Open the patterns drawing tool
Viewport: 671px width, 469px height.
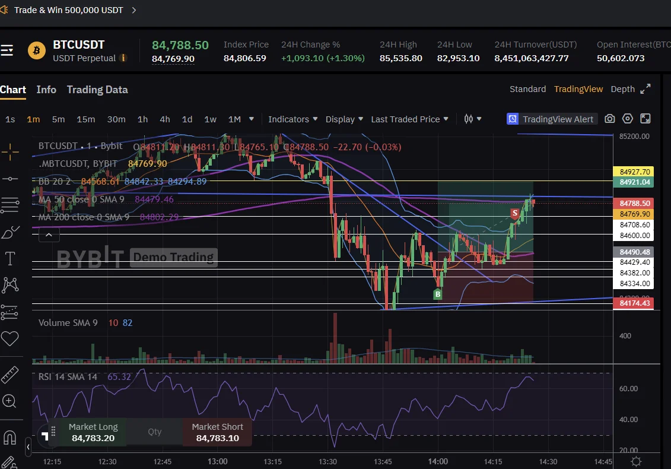click(10, 285)
